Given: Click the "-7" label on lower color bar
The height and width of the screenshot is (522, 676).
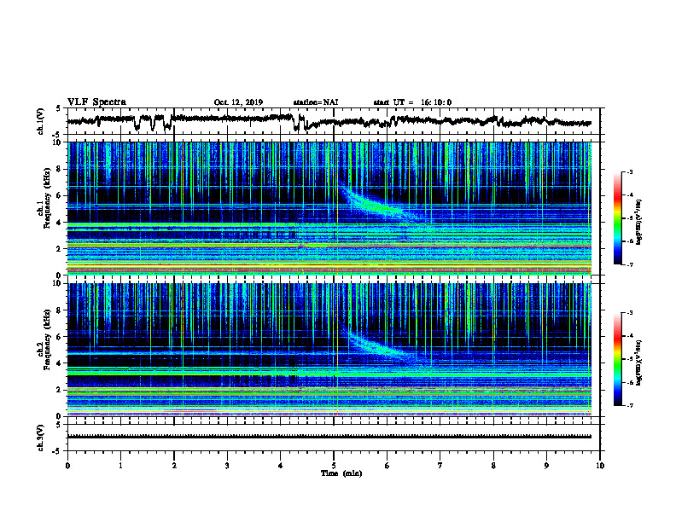Looking at the screenshot, I should (x=630, y=405).
